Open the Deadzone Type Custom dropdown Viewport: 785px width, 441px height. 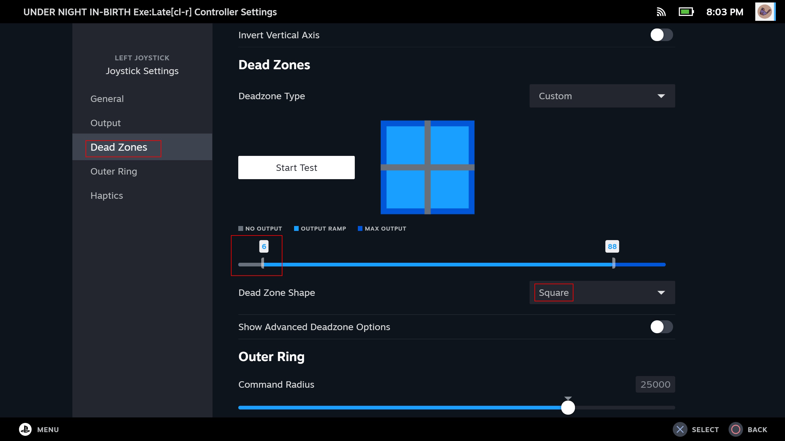[x=602, y=96]
